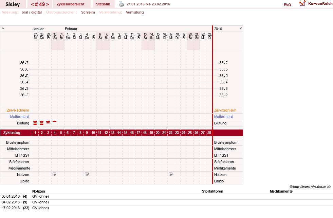Click the year 2016 label

click(218, 29)
